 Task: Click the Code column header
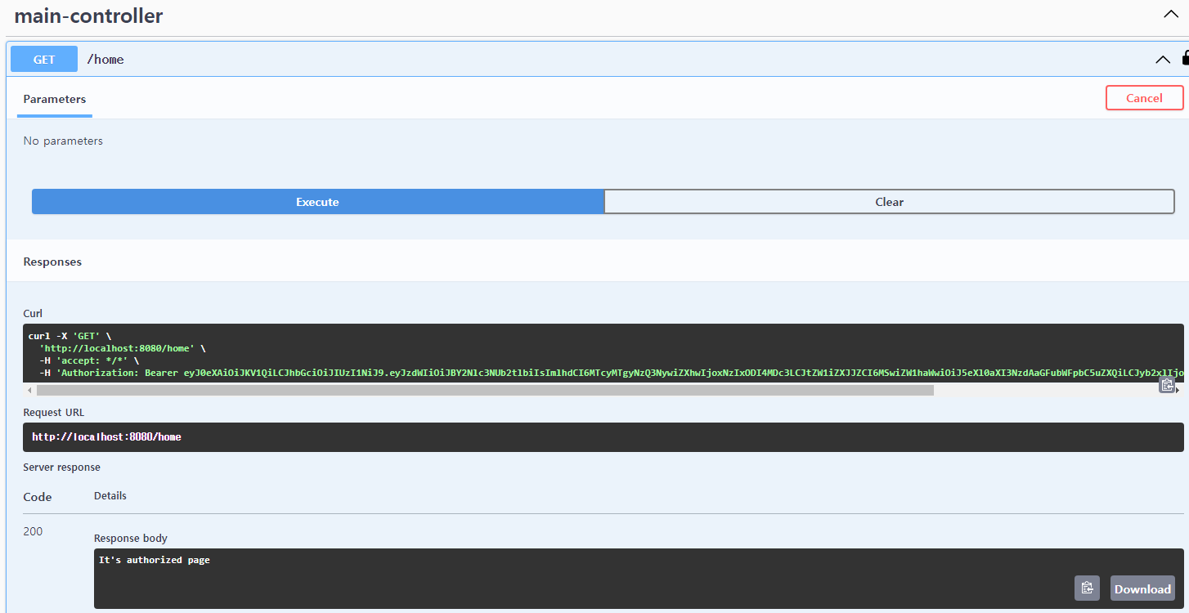(x=38, y=497)
